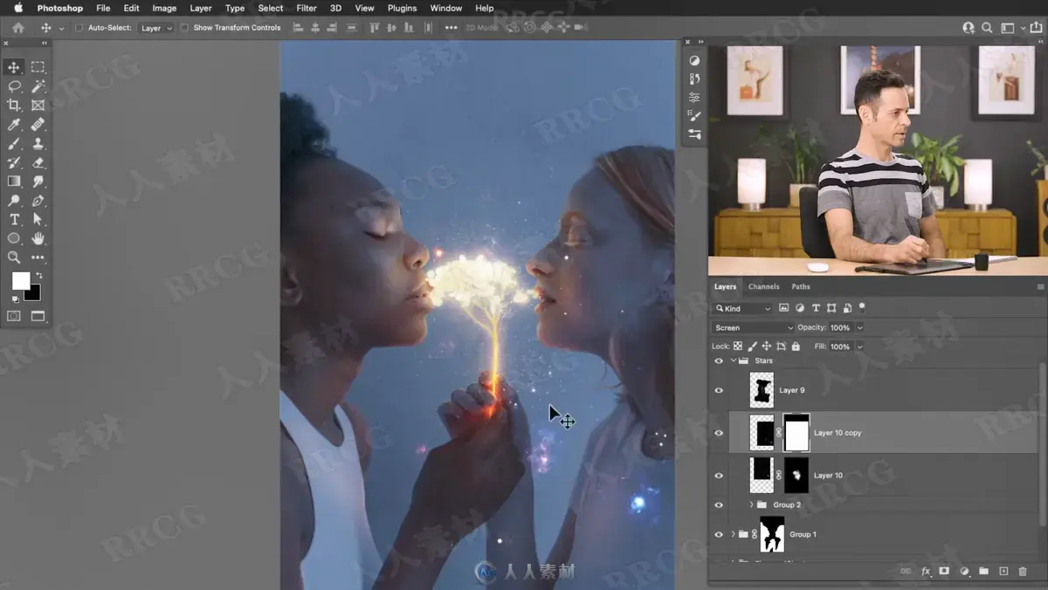Viewport: 1048px width, 590px height.
Task: Select the Pen tool
Action: [x=38, y=201]
